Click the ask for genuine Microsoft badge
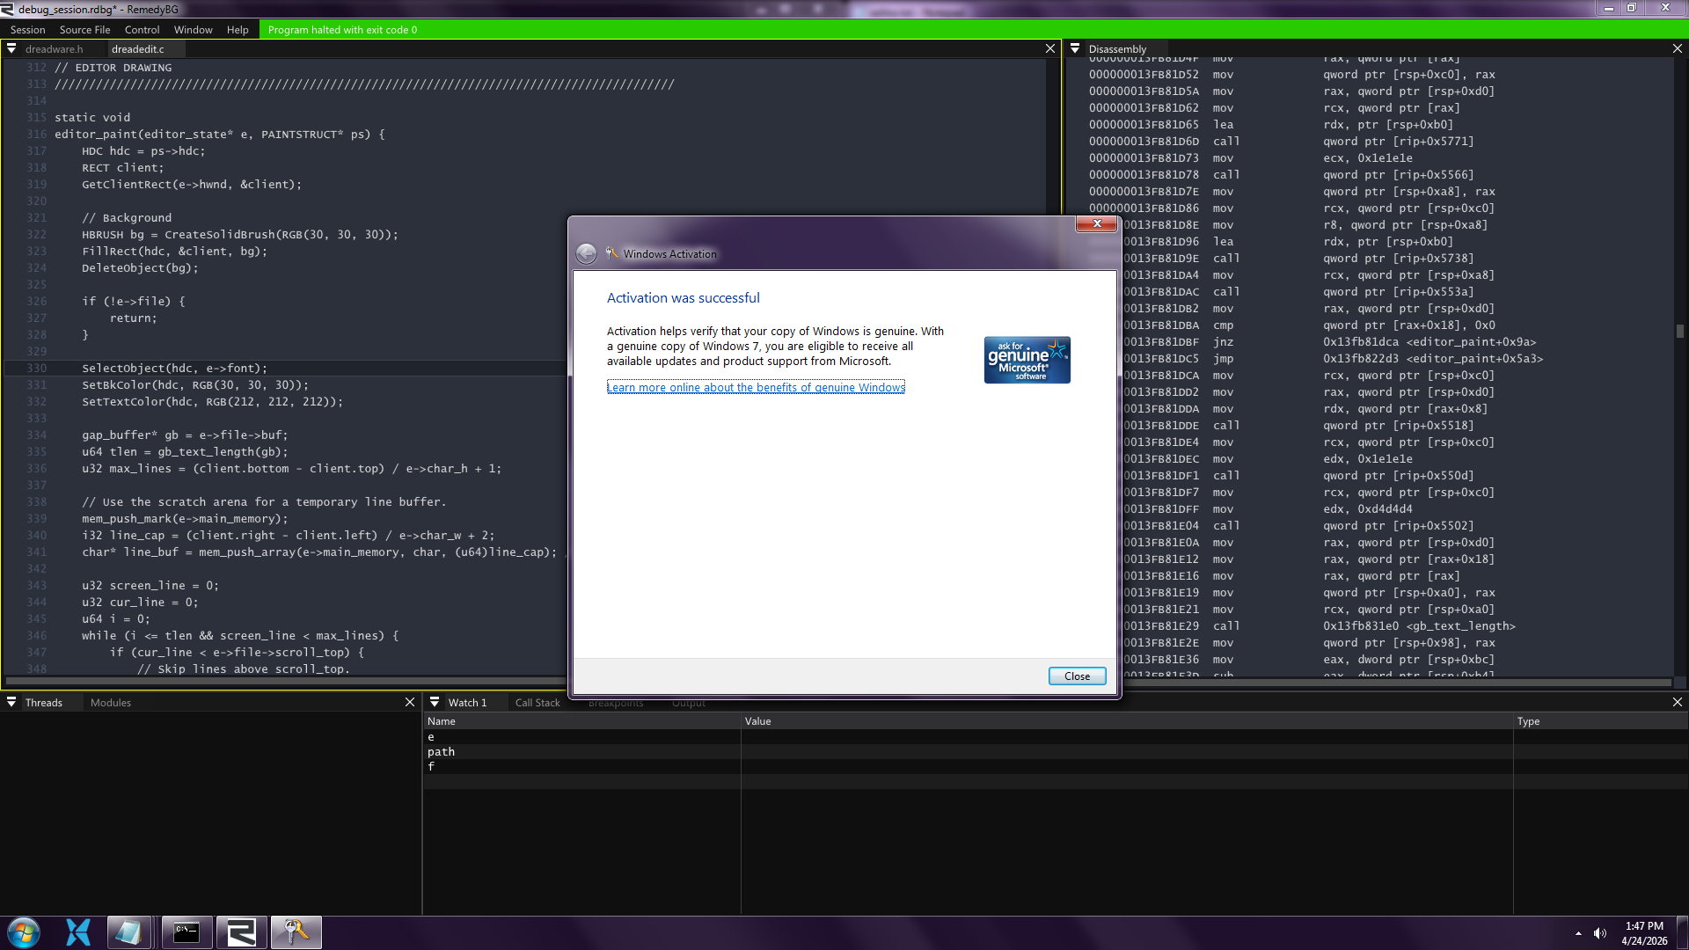The image size is (1689, 950). (x=1027, y=360)
